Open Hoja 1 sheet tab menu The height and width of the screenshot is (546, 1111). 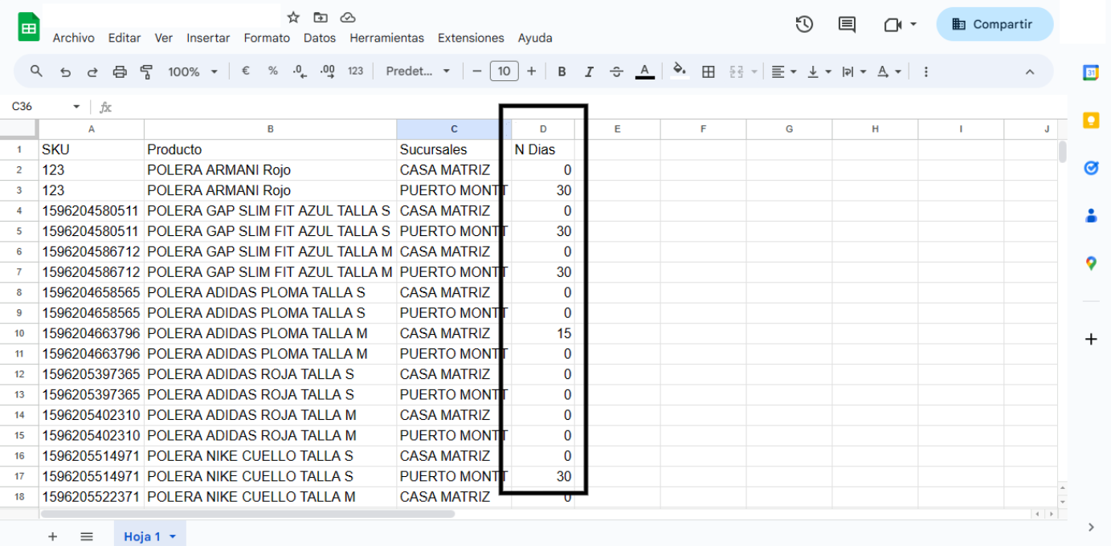tap(172, 536)
